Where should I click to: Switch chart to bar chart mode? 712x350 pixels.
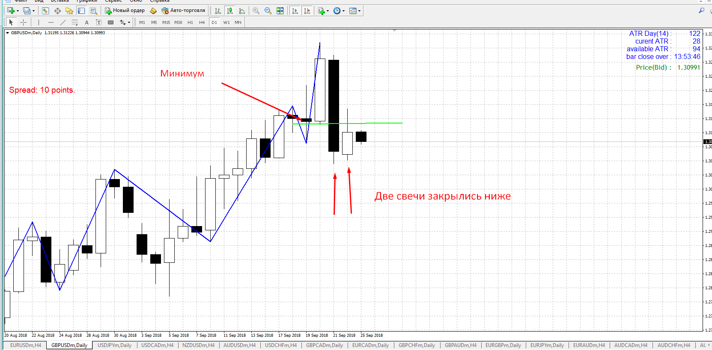218,11
